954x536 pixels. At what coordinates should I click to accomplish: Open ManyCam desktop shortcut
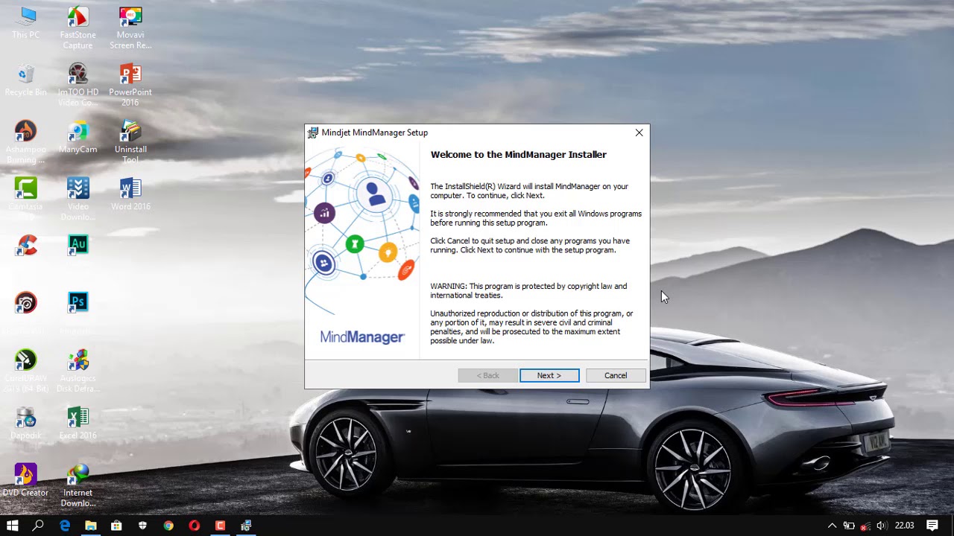pyautogui.click(x=78, y=138)
